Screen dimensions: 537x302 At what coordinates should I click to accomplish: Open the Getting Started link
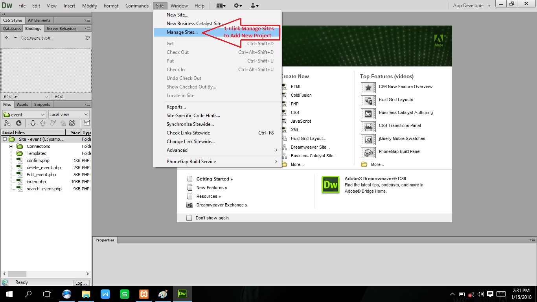click(x=215, y=179)
